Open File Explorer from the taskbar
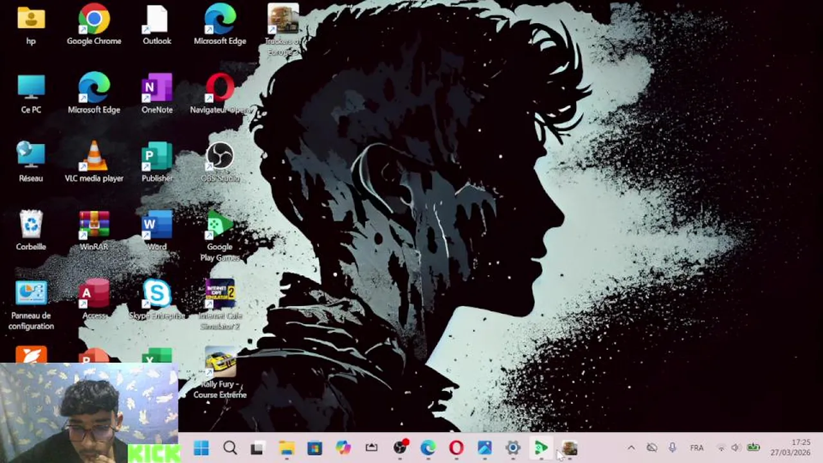The height and width of the screenshot is (463, 823). (x=286, y=448)
